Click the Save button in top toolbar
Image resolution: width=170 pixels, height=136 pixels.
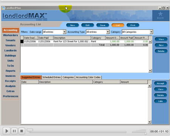pos(103,25)
